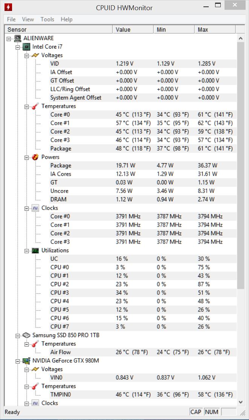Viewport: 249px width, 420px height.
Task: Click the scroll down arrow of the scrollbar
Action: 241,403
